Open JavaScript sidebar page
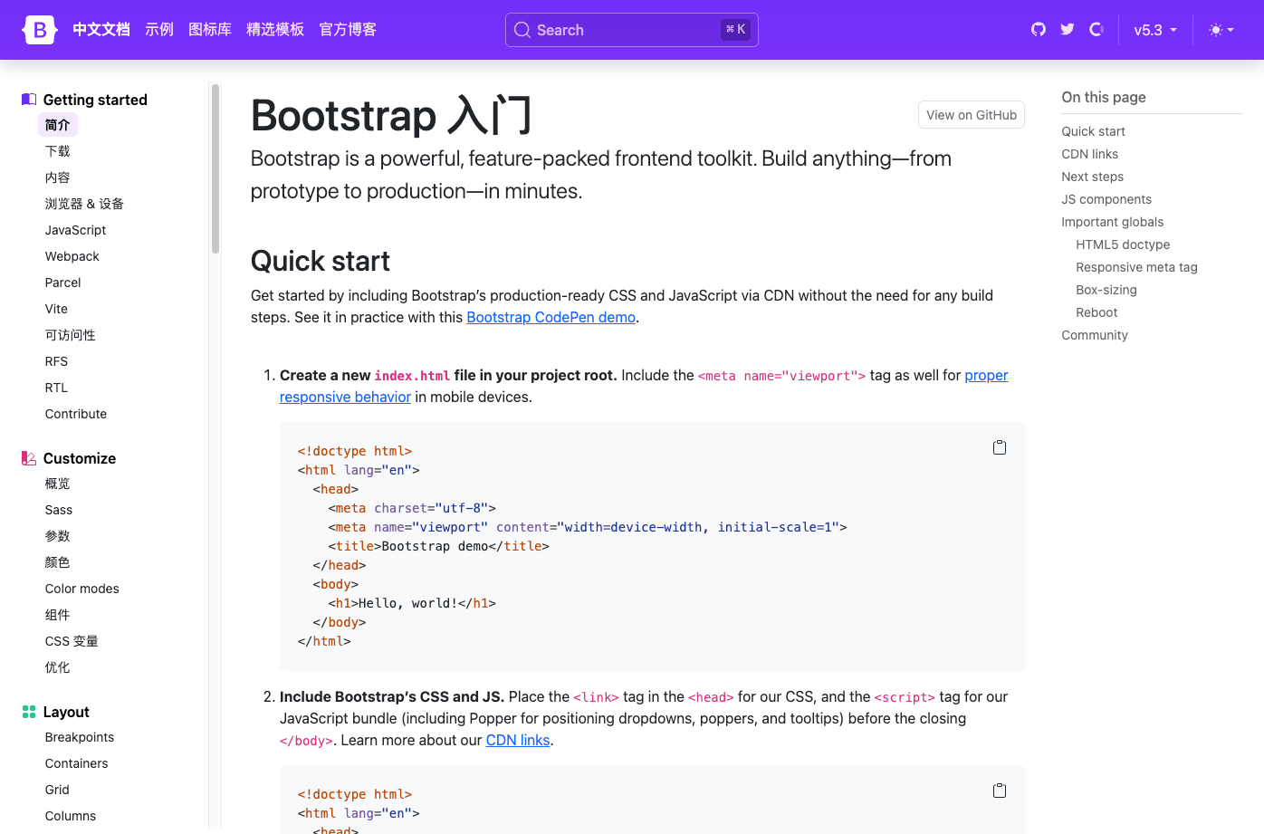Image resolution: width=1264 pixels, height=834 pixels. pos(76,230)
